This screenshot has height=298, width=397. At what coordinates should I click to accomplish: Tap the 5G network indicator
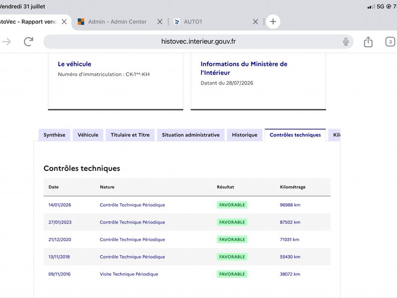tap(380, 6)
